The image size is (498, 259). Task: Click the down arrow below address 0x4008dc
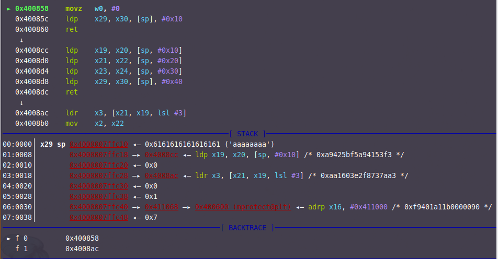(x=21, y=103)
